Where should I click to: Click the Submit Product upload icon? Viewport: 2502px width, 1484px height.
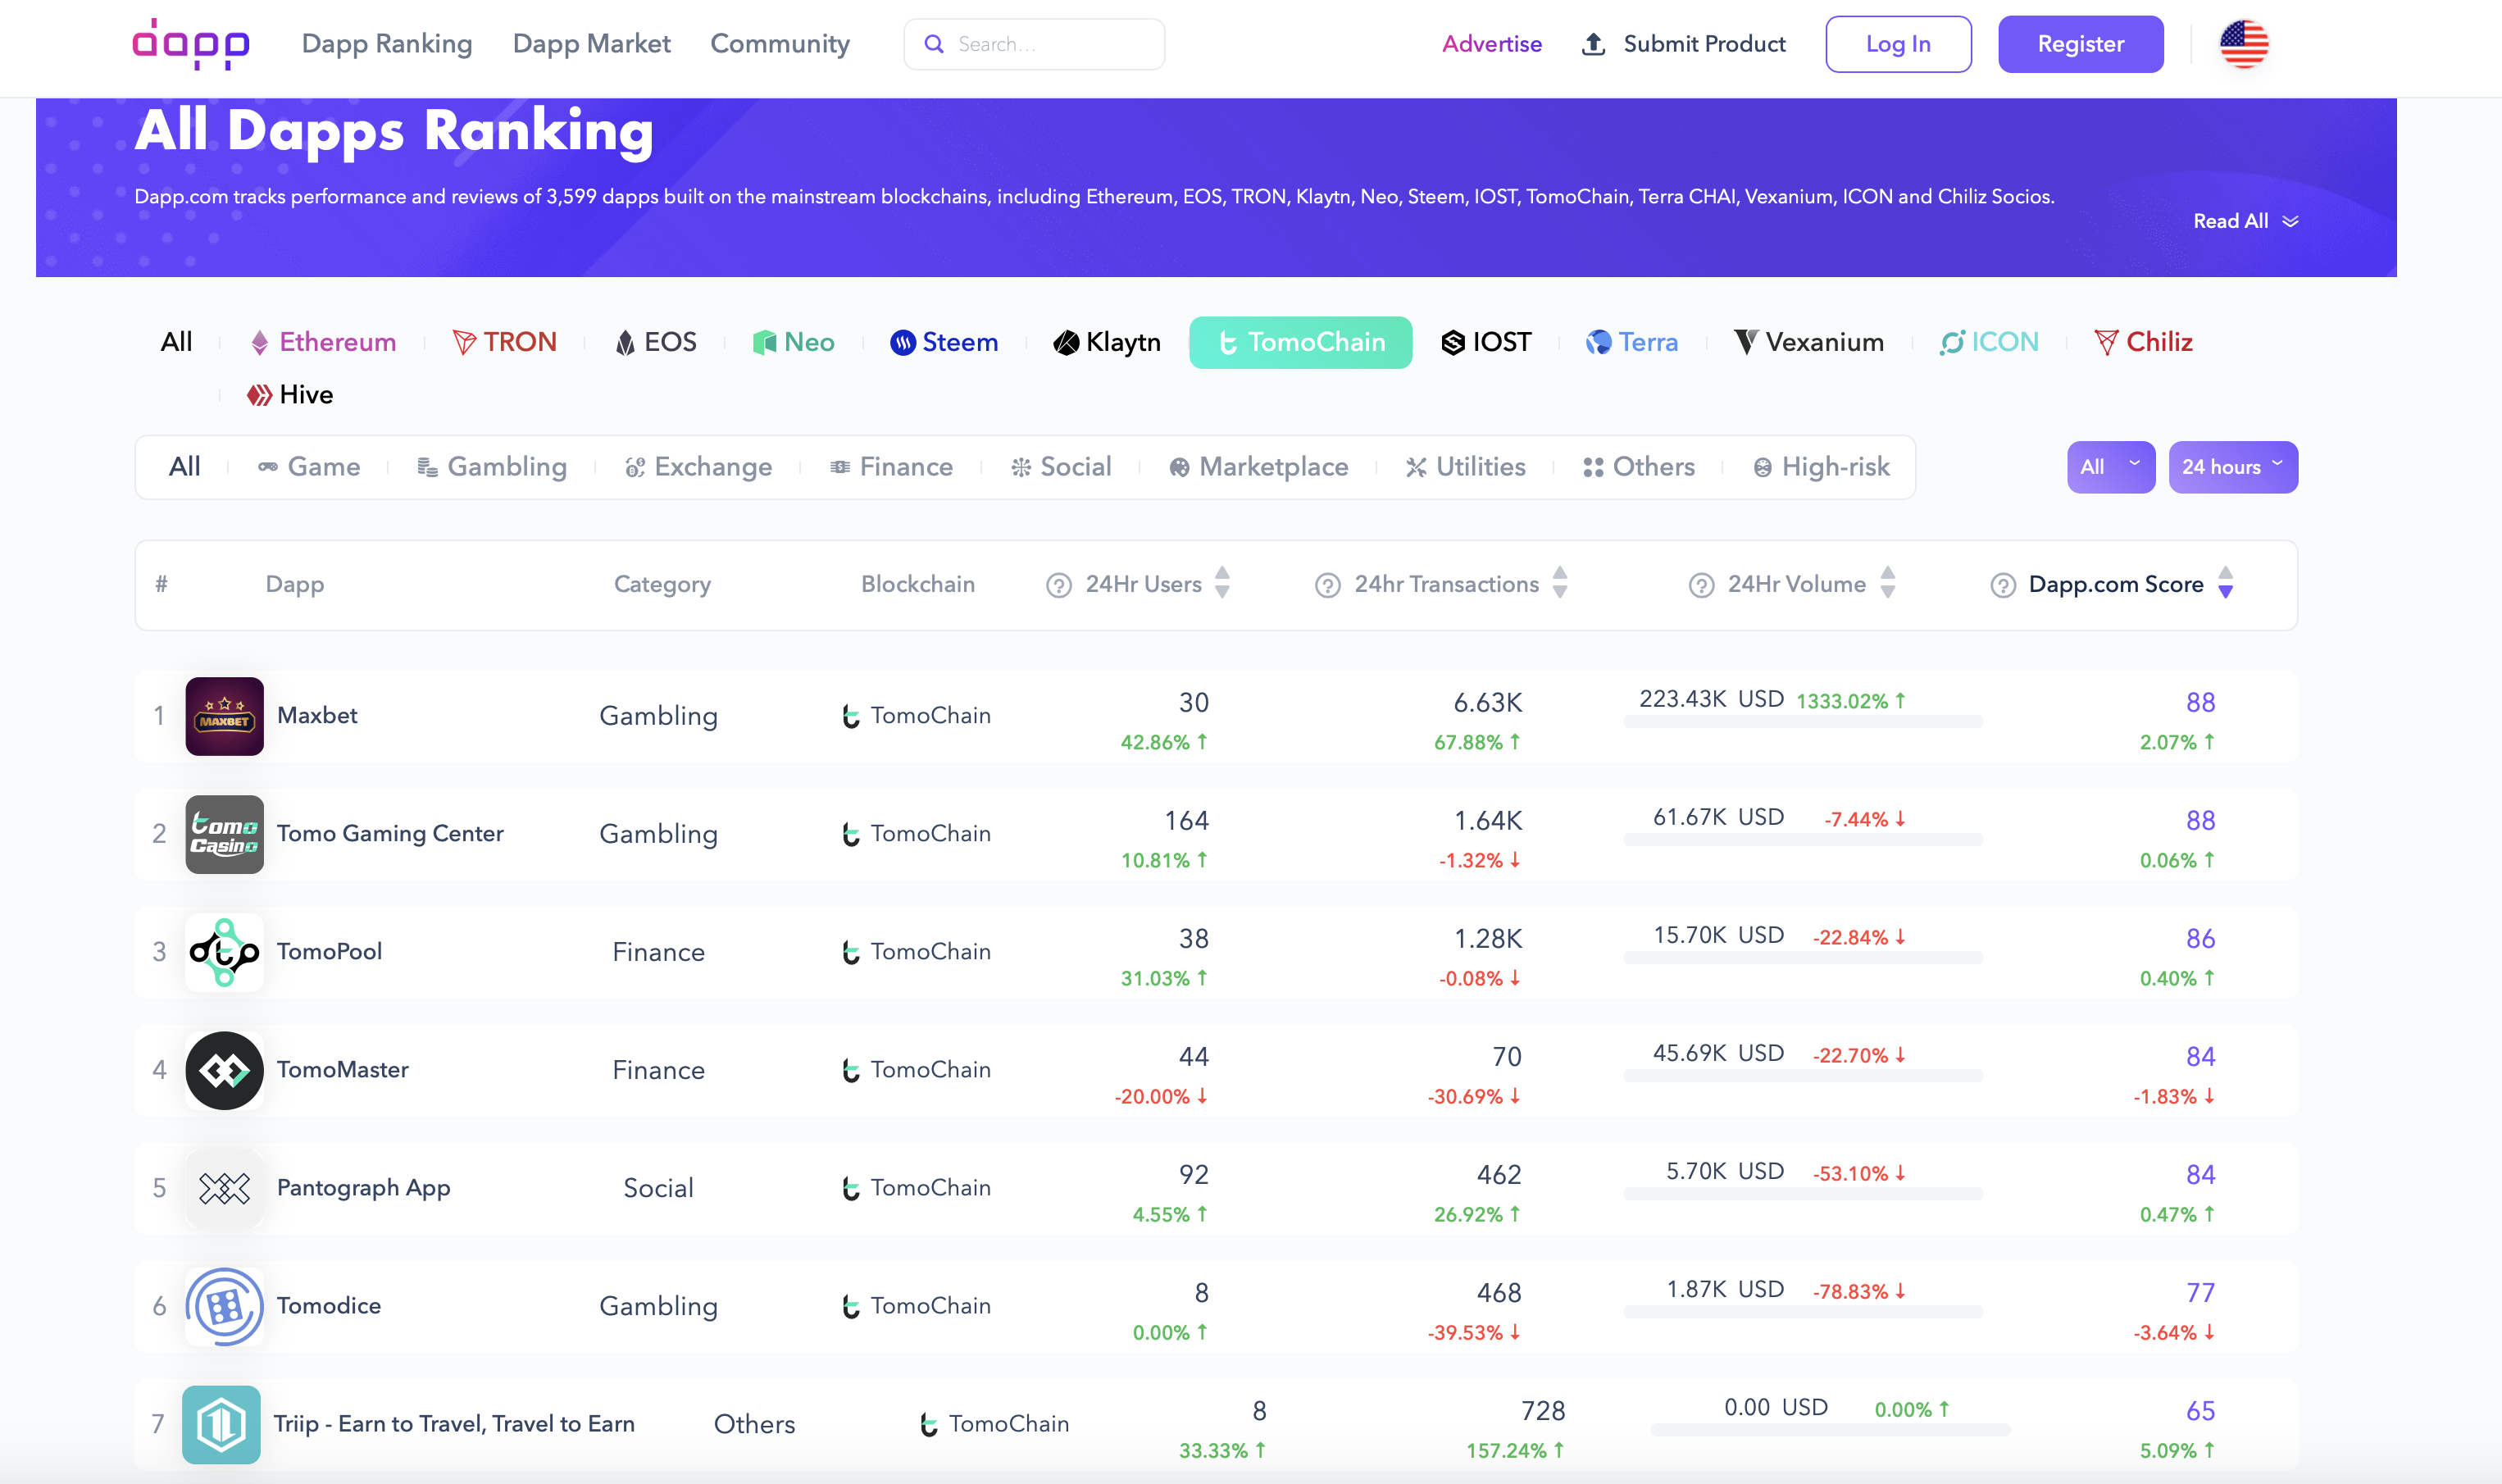(x=1594, y=44)
